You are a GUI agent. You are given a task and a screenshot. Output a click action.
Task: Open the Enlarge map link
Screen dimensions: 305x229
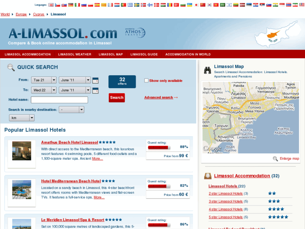tap(289, 159)
